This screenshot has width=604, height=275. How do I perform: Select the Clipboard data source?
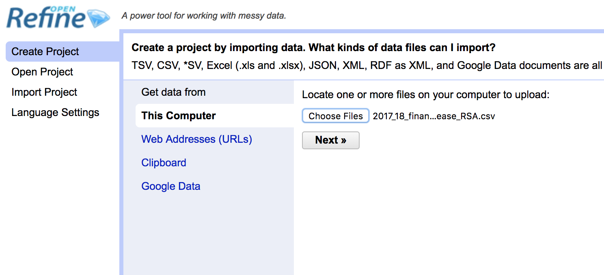[x=164, y=163]
